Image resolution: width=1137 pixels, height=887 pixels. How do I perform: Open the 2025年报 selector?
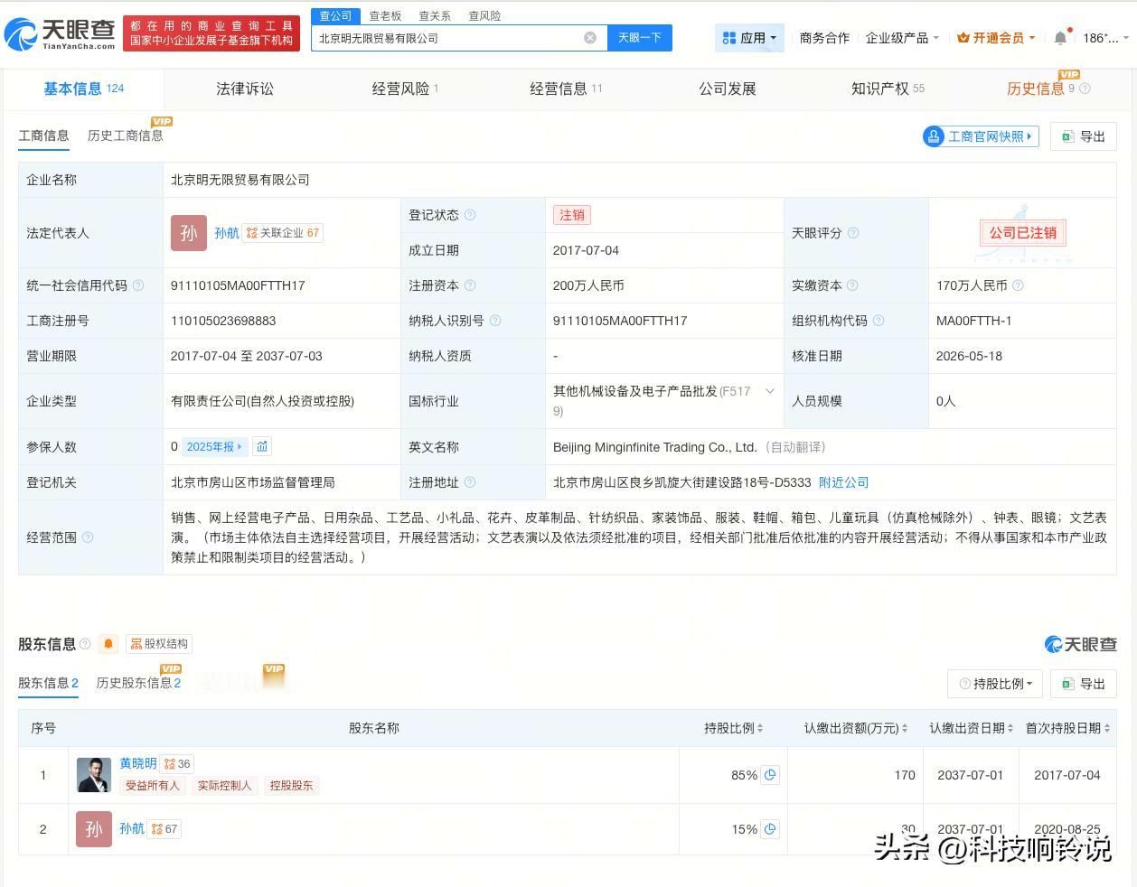click(x=214, y=446)
